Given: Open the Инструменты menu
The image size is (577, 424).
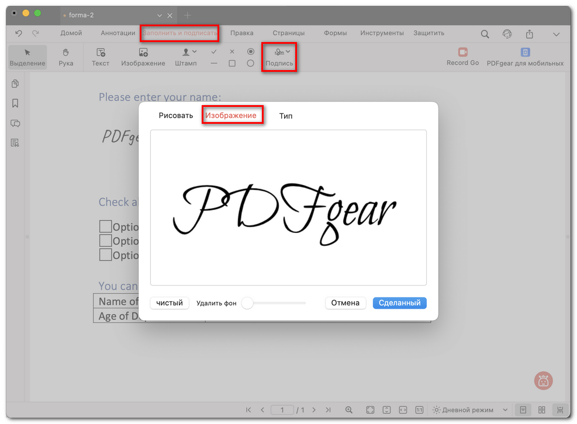Looking at the screenshot, I should click(382, 33).
